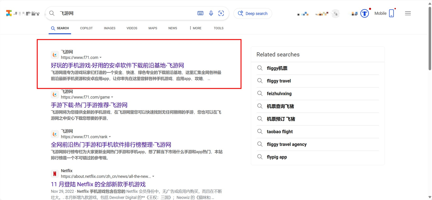432x200 pixels.
Task: Open the TOOLS option
Action: 219,28
